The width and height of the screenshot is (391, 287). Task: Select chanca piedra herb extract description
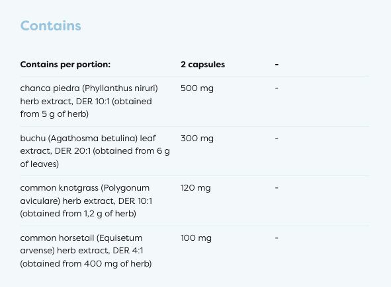pyautogui.click(x=89, y=101)
